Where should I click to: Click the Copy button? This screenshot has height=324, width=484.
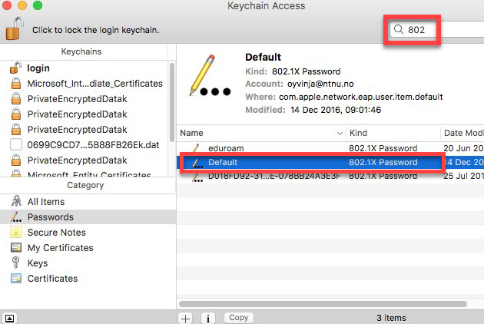click(x=239, y=318)
